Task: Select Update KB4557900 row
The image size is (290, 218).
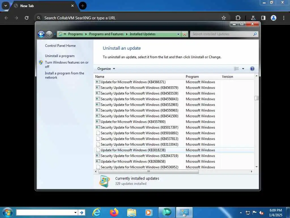Action: pyautogui.click(x=174, y=122)
